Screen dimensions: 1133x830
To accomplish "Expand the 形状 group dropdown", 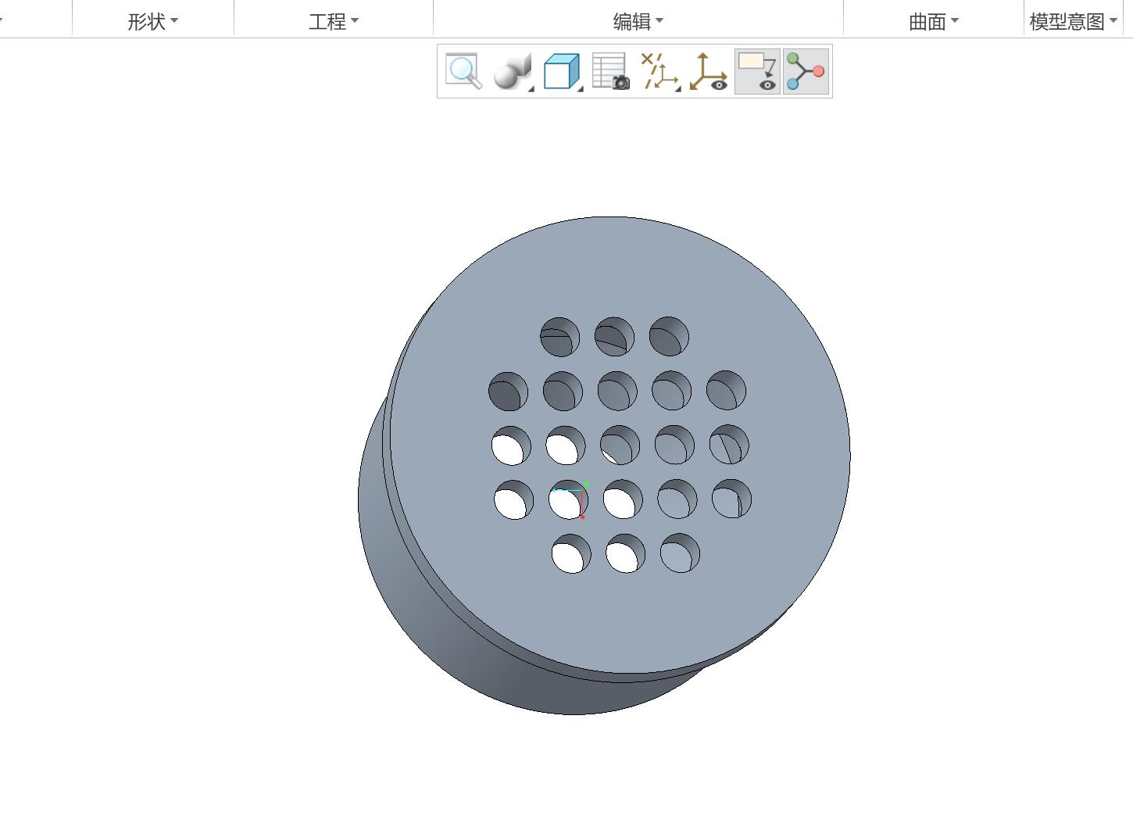I will (153, 21).
